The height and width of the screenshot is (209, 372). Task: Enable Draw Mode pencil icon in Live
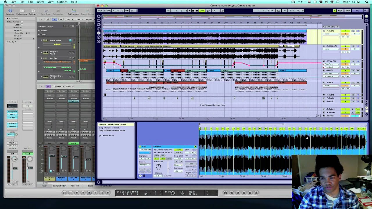pyautogui.click(x=222, y=11)
